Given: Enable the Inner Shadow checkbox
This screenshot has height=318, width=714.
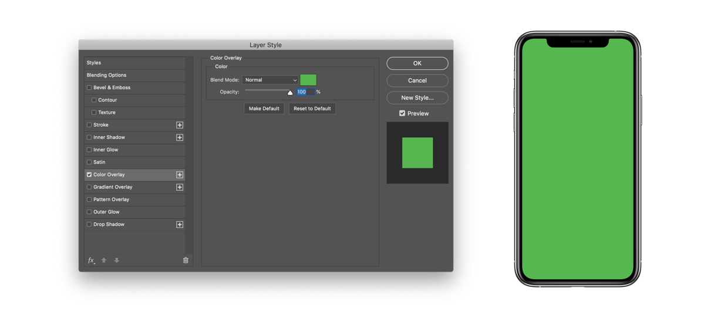Looking at the screenshot, I should tap(89, 137).
